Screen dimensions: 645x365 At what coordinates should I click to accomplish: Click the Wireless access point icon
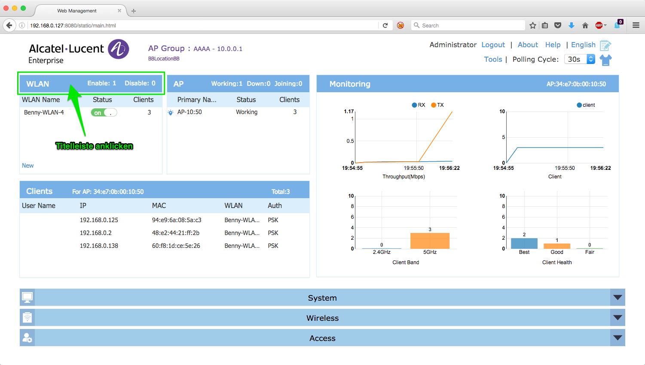[27, 317]
